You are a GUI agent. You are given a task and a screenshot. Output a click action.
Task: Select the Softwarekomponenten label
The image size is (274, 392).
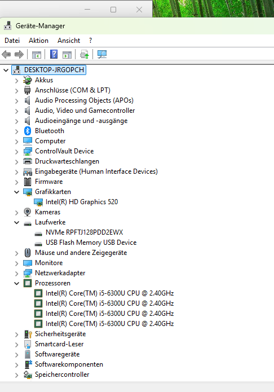[69, 364]
